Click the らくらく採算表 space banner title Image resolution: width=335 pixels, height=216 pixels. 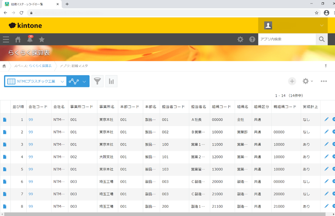click(29, 52)
